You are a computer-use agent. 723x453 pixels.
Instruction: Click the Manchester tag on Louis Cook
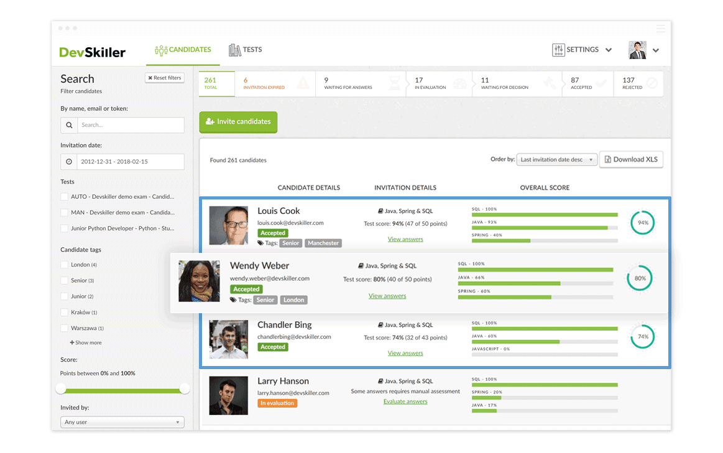[323, 243]
